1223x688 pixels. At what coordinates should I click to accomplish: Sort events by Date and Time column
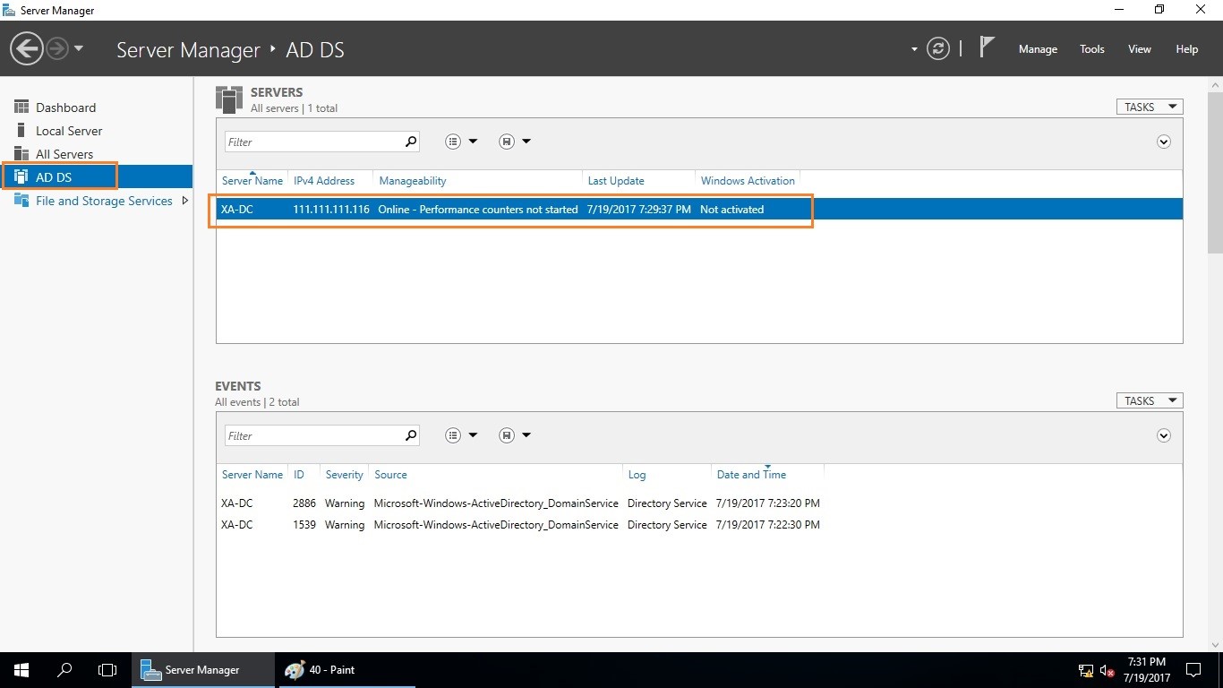[x=751, y=475]
